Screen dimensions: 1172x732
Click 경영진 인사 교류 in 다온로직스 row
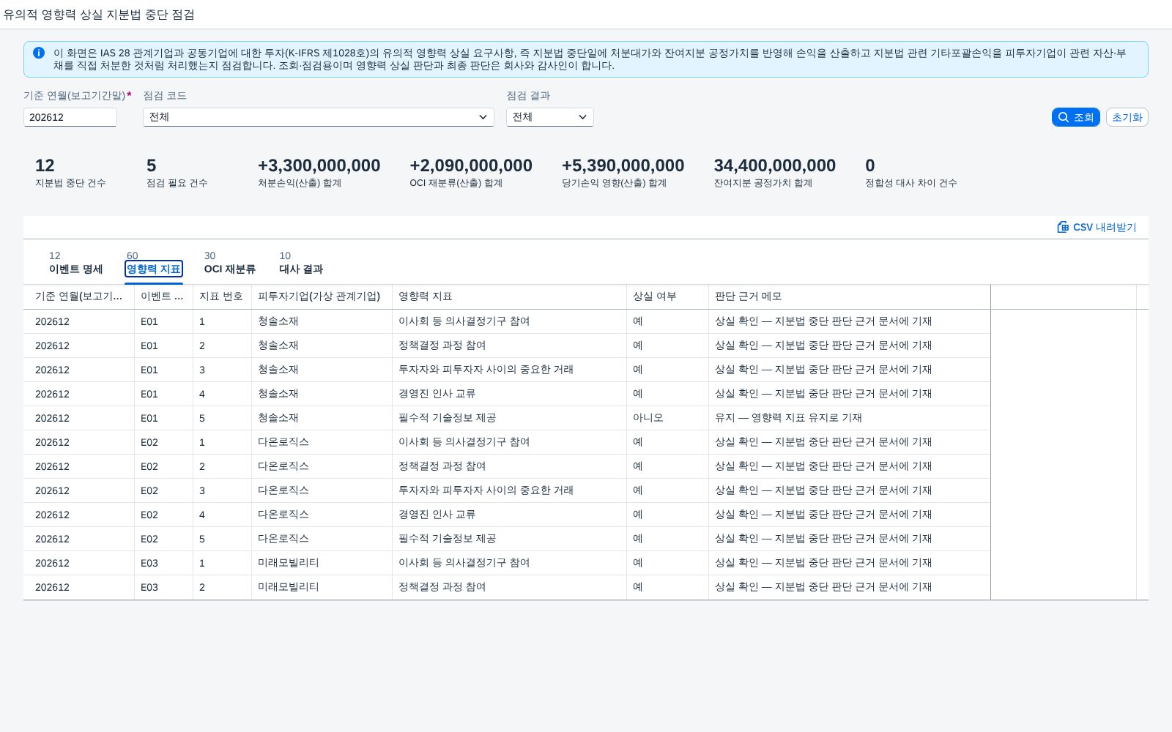click(437, 515)
